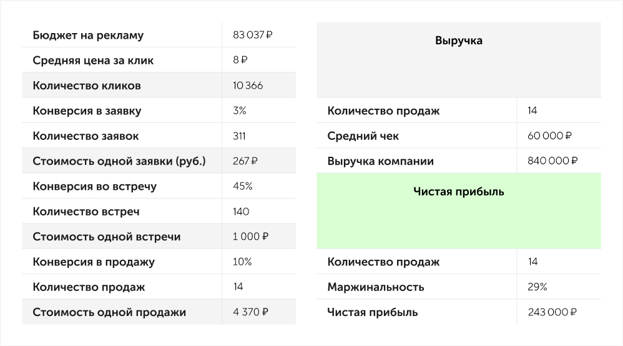Image resolution: width=623 pixels, height=346 pixels.
Task: Click the 4 370 ₽ cost per sale
Action: pyautogui.click(x=251, y=312)
